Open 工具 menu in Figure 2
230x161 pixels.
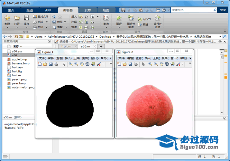(x=156, y=58)
